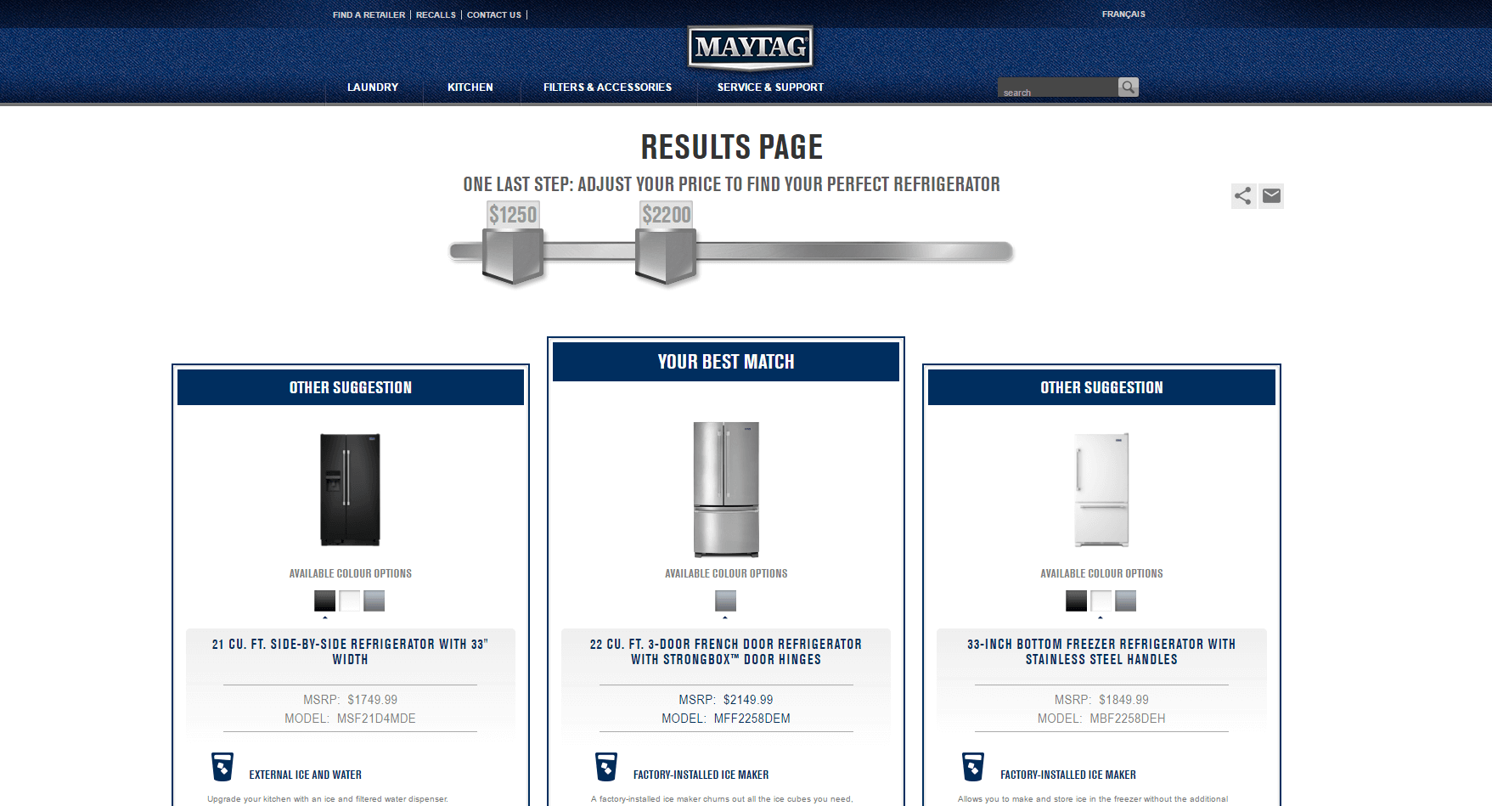This screenshot has width=1492, height=806.
Task: Click the search magnifier button
Action: coord(1128,87)
